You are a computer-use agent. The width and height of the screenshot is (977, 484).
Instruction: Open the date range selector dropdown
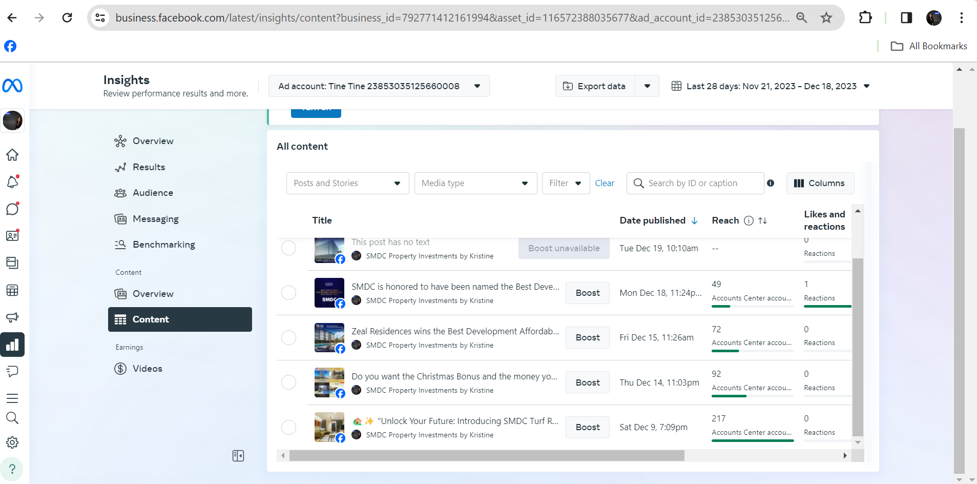tap(771, 86)
